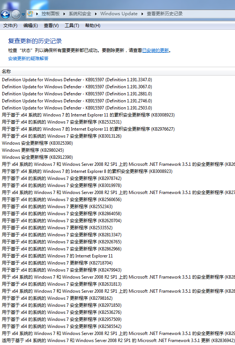Open the 文件(F) menu
Viewport: 235px width, 345px height.
(x=10, y=26)
